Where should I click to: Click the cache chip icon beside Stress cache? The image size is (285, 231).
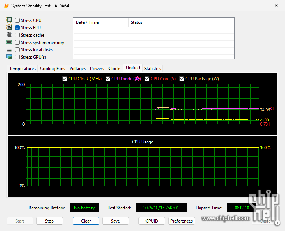(x=9, y=35)
